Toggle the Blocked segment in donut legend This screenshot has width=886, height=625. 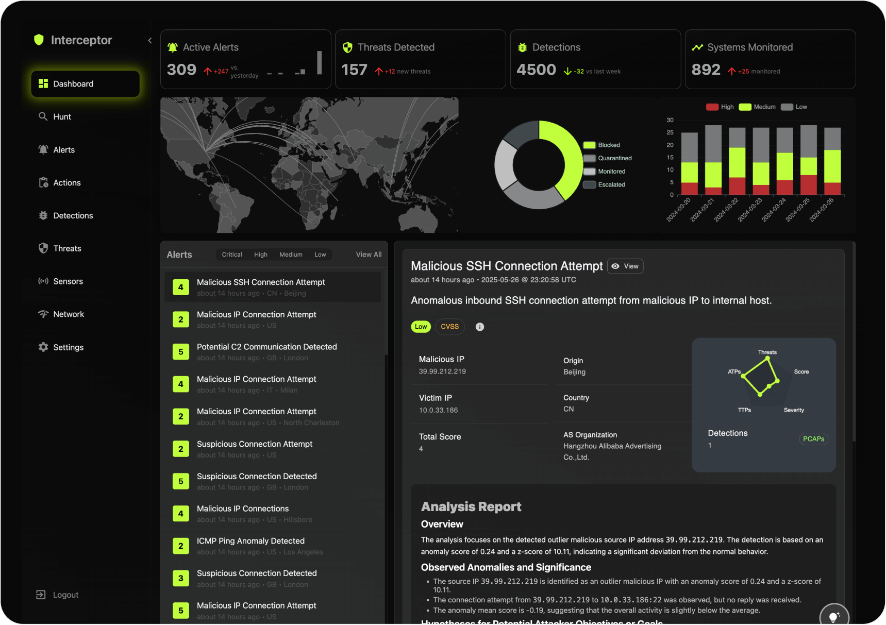601,145
